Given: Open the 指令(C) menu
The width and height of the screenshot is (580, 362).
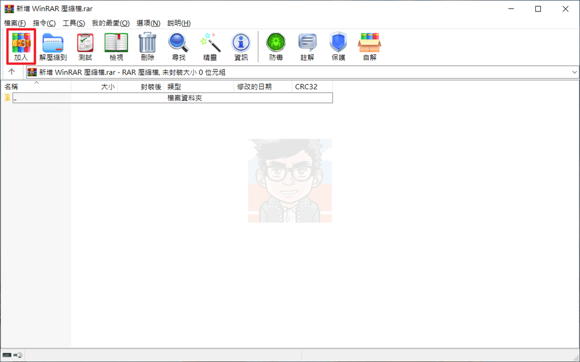Looking at the screenshot, I should [44, 23].
